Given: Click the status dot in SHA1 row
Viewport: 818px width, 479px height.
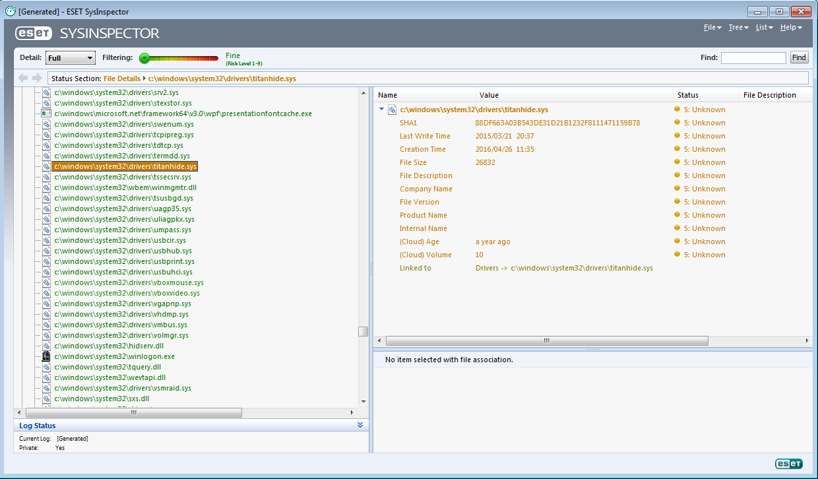Looking at the screenshot, I should [677, 123].
